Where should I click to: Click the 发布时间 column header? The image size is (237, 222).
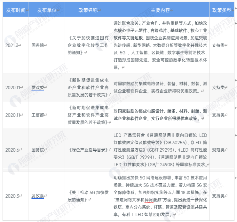(15, 10)
